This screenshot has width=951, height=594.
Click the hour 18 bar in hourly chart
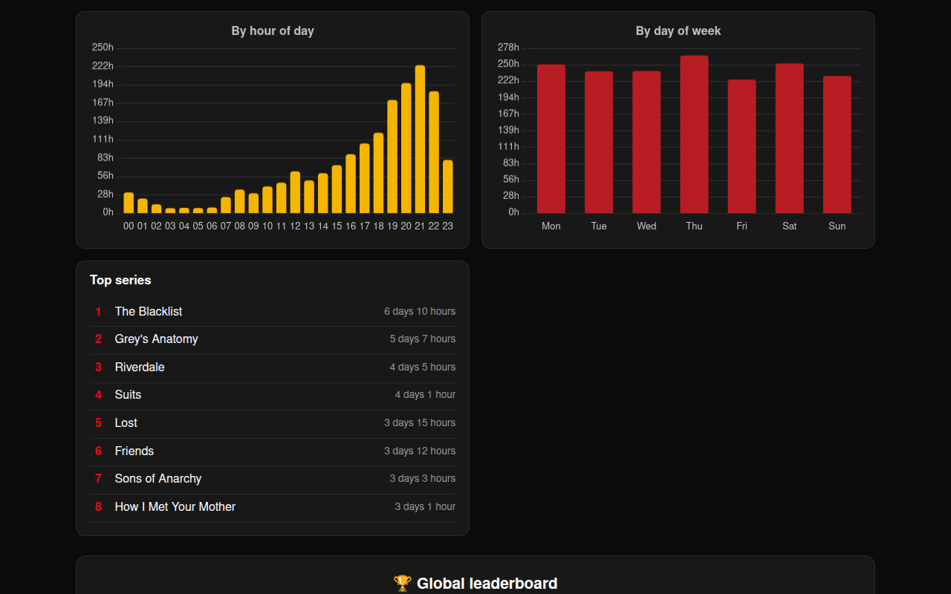pos(378,173)
